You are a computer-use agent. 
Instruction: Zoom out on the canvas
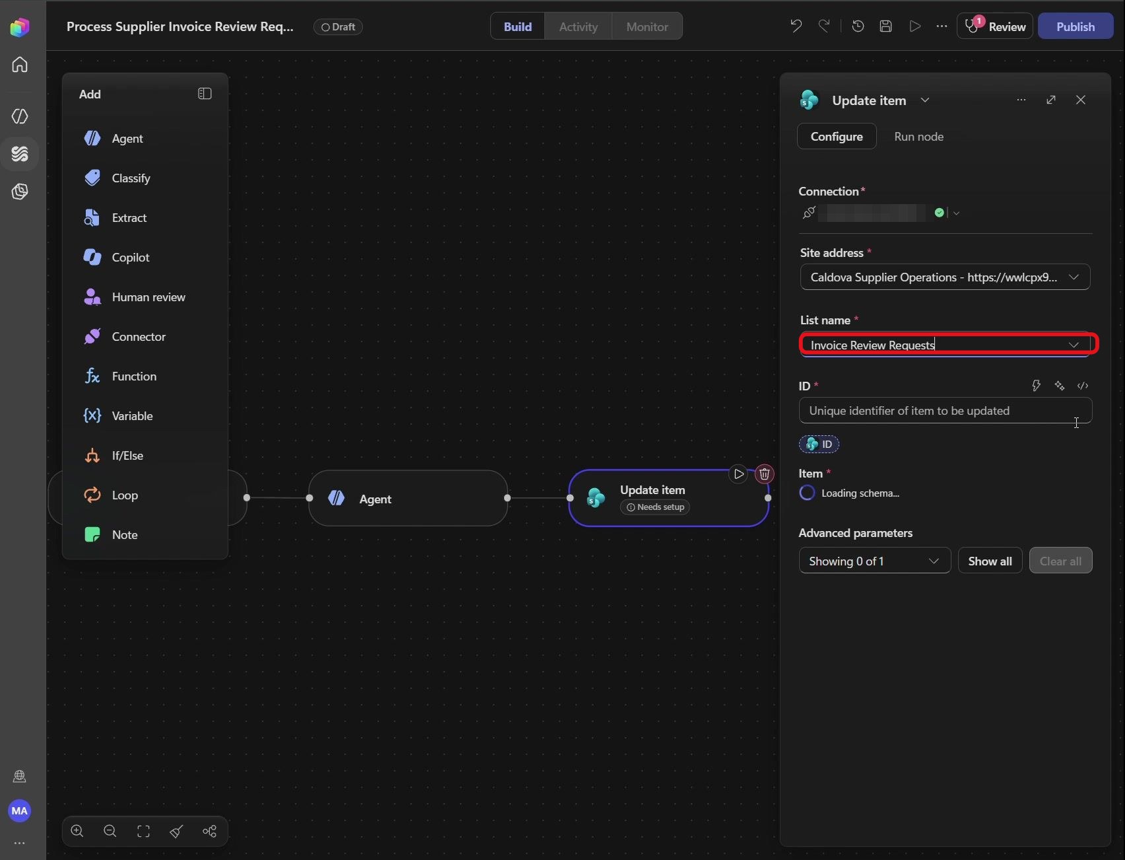[110, 832]
